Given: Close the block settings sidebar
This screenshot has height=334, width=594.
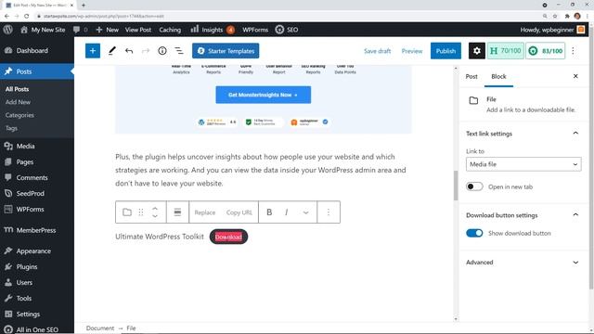Looking at the screenshot, I should click(x=575, y=76).
